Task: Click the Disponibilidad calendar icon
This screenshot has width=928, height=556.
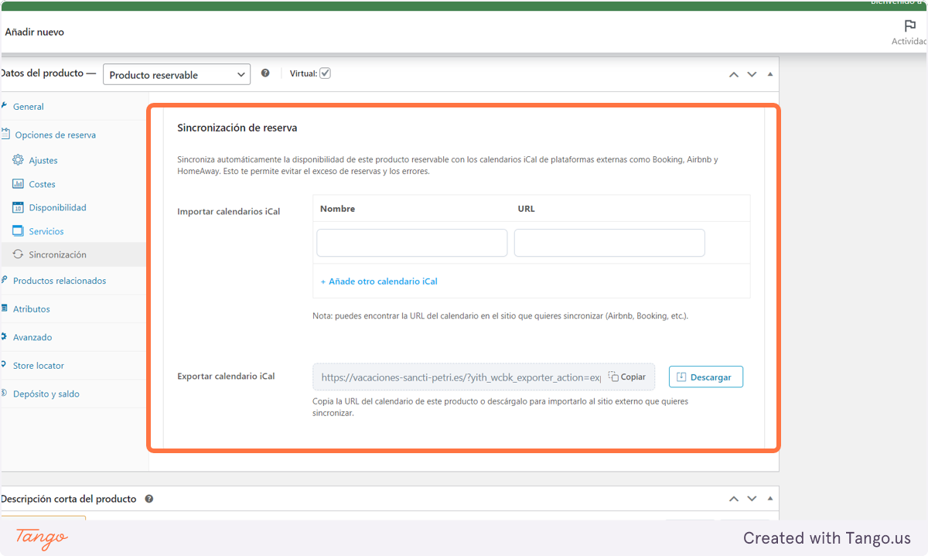Action: 18,207
